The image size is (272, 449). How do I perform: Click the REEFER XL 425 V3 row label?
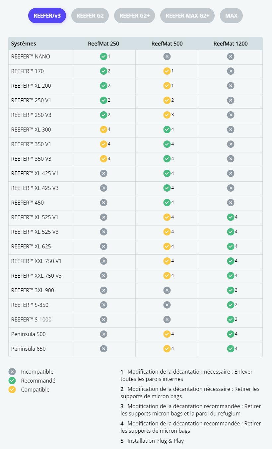(35, 188)
